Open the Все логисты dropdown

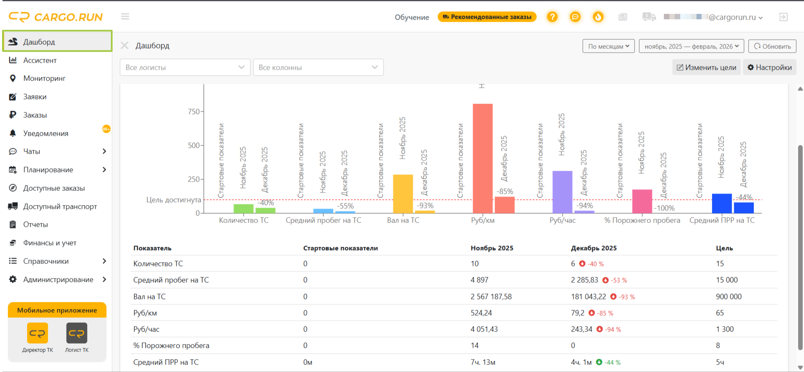pyautogui.click(x=185, y=67)
